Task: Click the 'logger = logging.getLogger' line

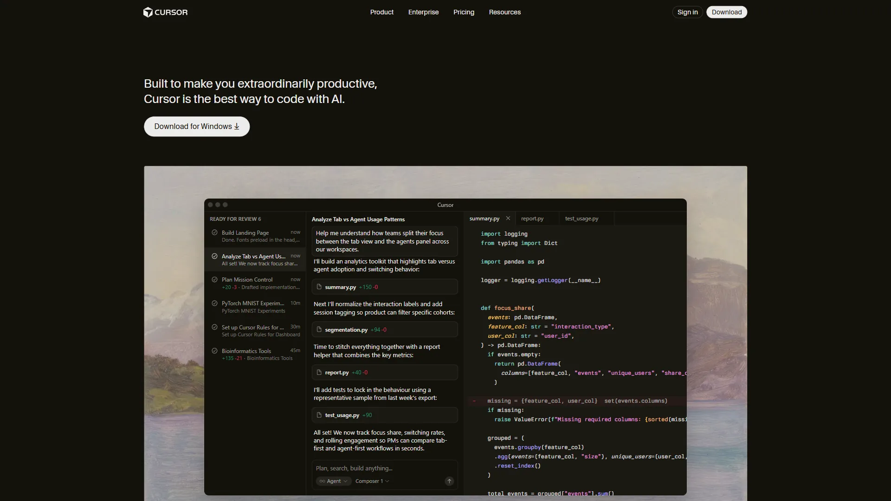Action: tap(541, 280)
